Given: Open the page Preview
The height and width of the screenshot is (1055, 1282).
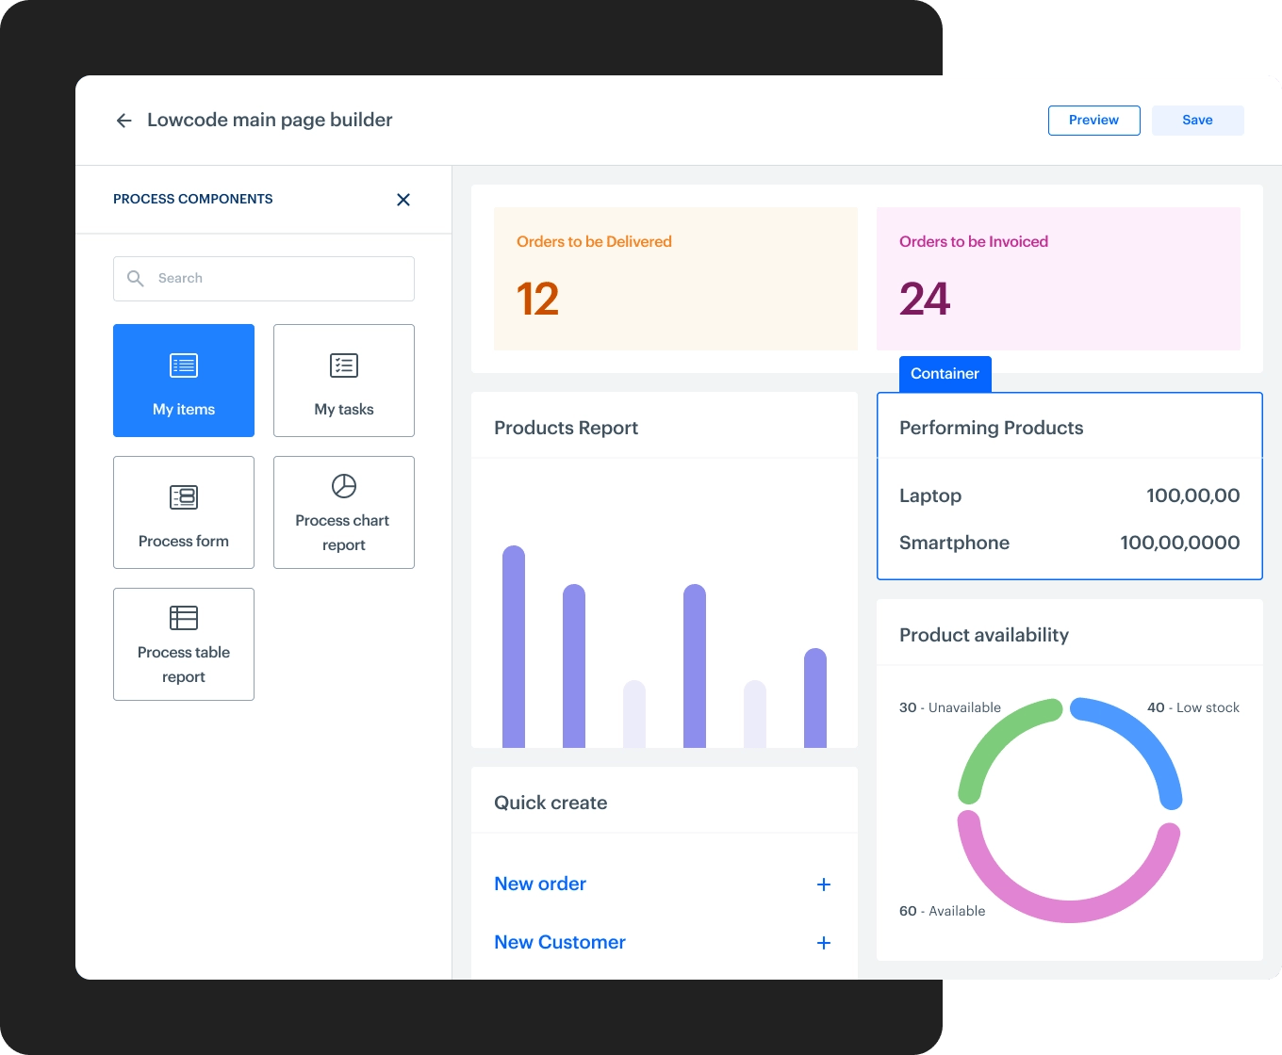Looking at the screenshot, I should (x=1093, y=121).
